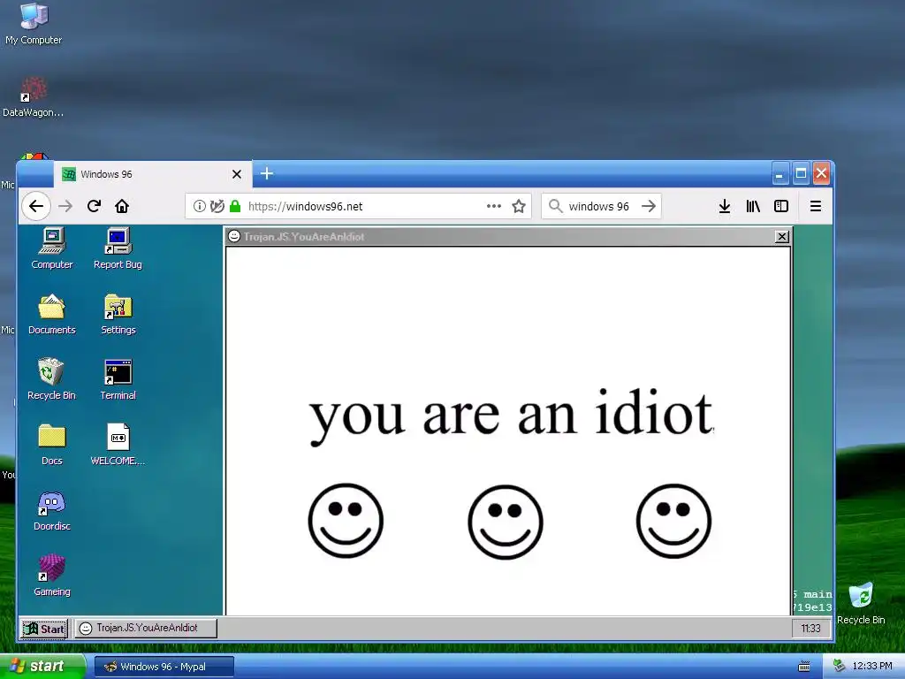Open the page actions three-dot menu

(x=493, y=206)
